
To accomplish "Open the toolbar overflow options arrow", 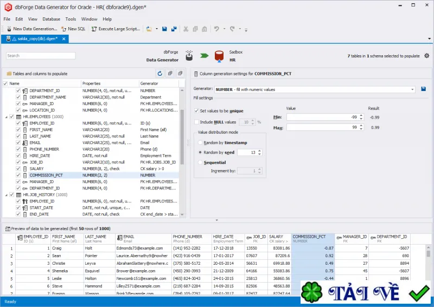I will [246, 29].
